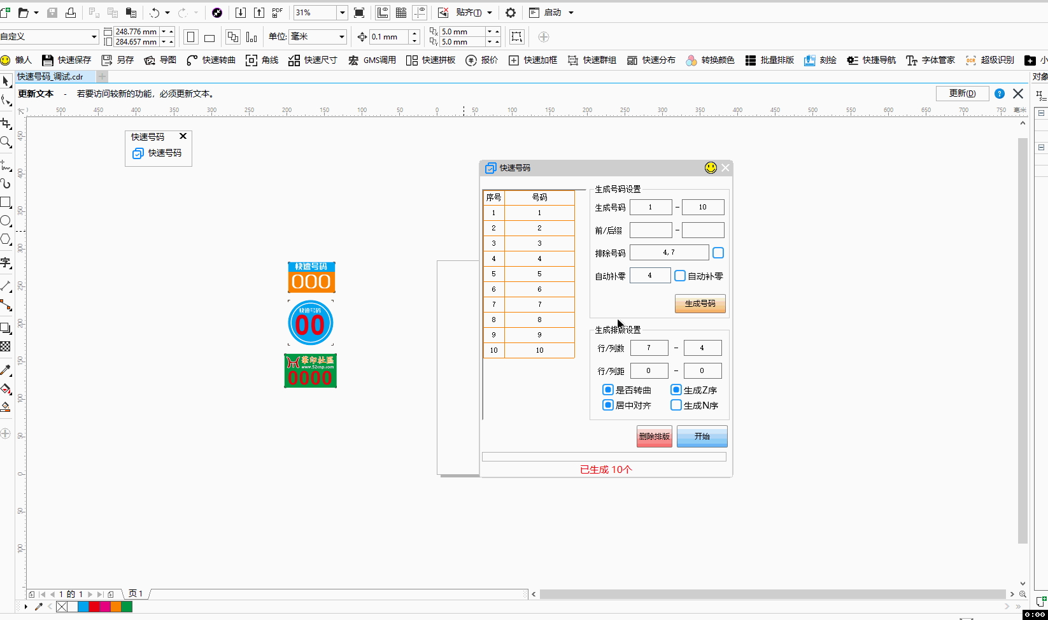Select the Interactive Fill tool

6,389
